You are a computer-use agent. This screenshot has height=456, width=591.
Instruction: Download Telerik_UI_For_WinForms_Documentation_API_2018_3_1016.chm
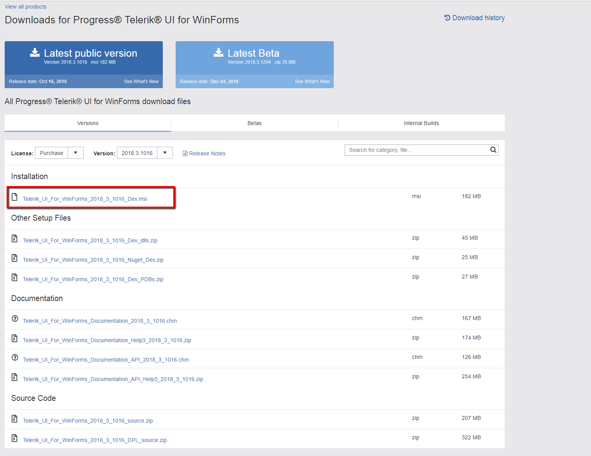click(x=106, y=360)
